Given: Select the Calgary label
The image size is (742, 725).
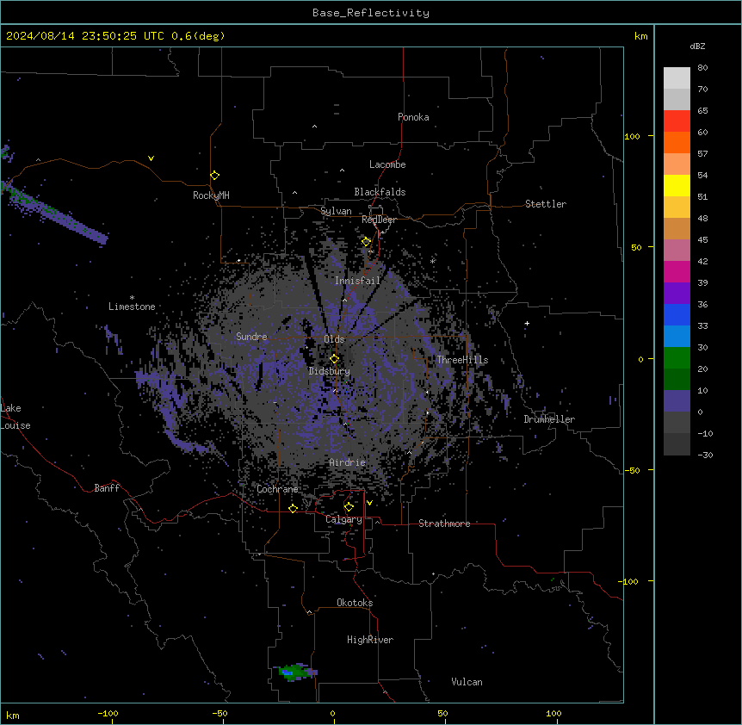Looking at the screenshot, I should [x=343, y=519].
